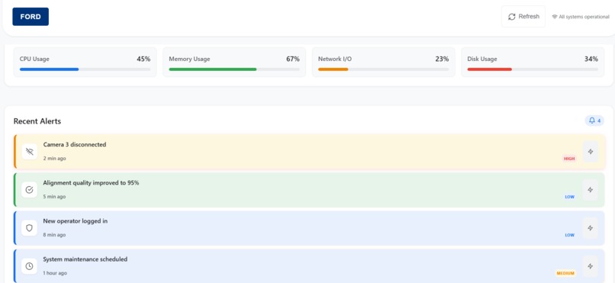The image size is (615, 283).
Task: Click the lightning action button for Alignment quality alert
Action: [591, 190]
